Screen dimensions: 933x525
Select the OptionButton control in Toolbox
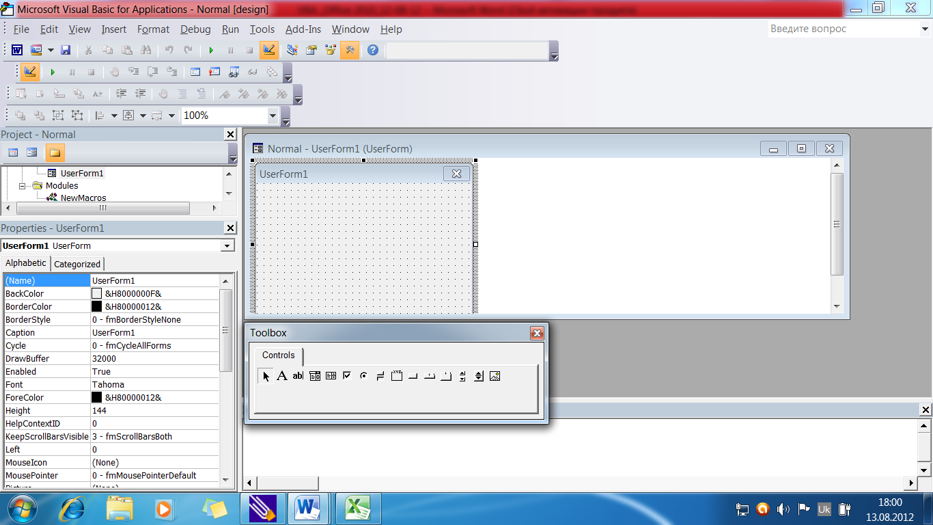point(364,375)
